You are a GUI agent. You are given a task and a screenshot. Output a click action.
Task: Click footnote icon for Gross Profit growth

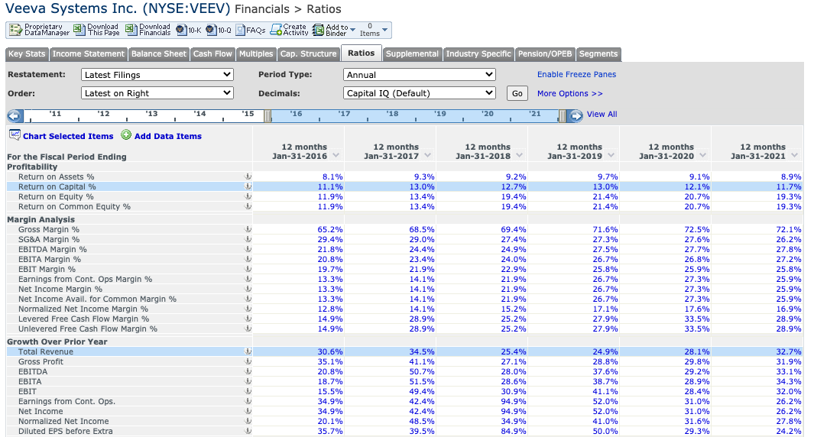pyautogui.click(x=248, y=361)
